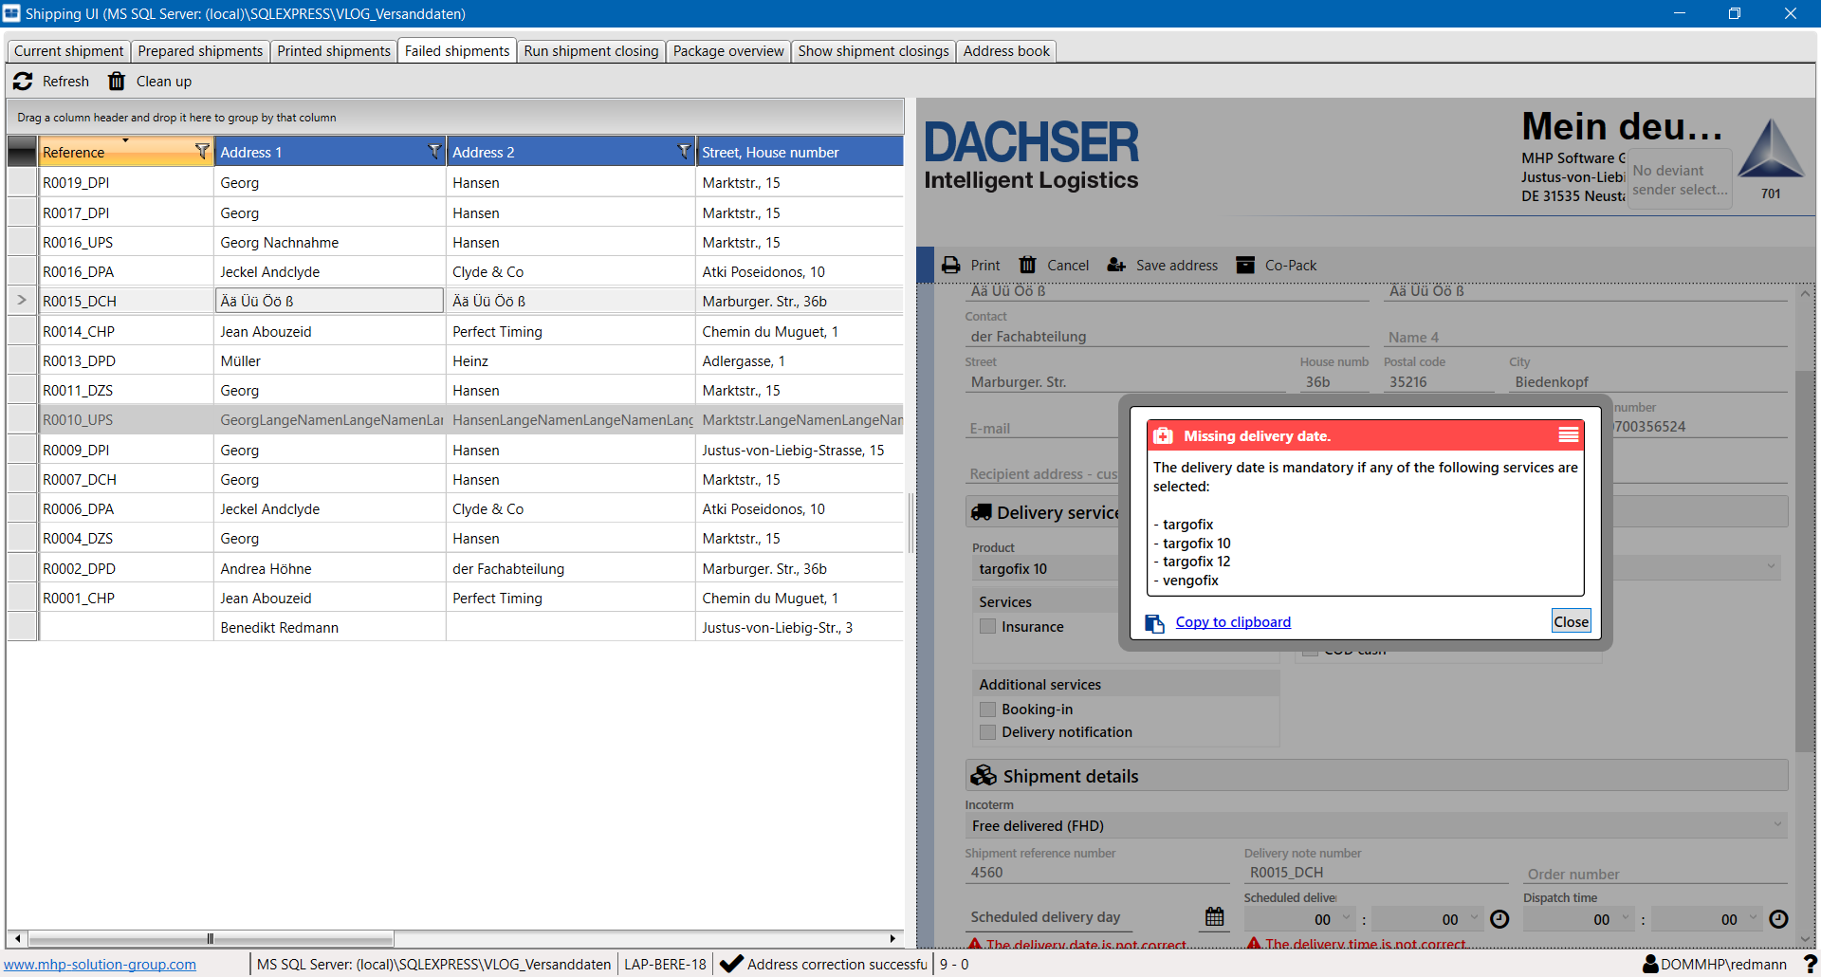The image size is (1821, 977).
Task: Expand the Incoterm Free delivered dropdown
Action: (1776, 826)
